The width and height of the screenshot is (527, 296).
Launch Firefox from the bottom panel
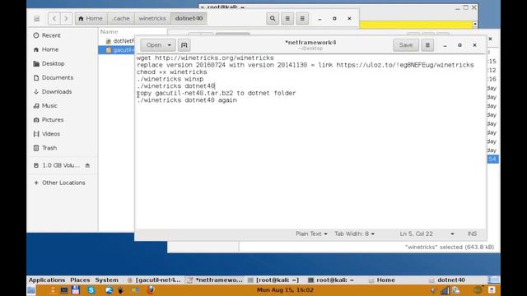[x=151, y=290]
